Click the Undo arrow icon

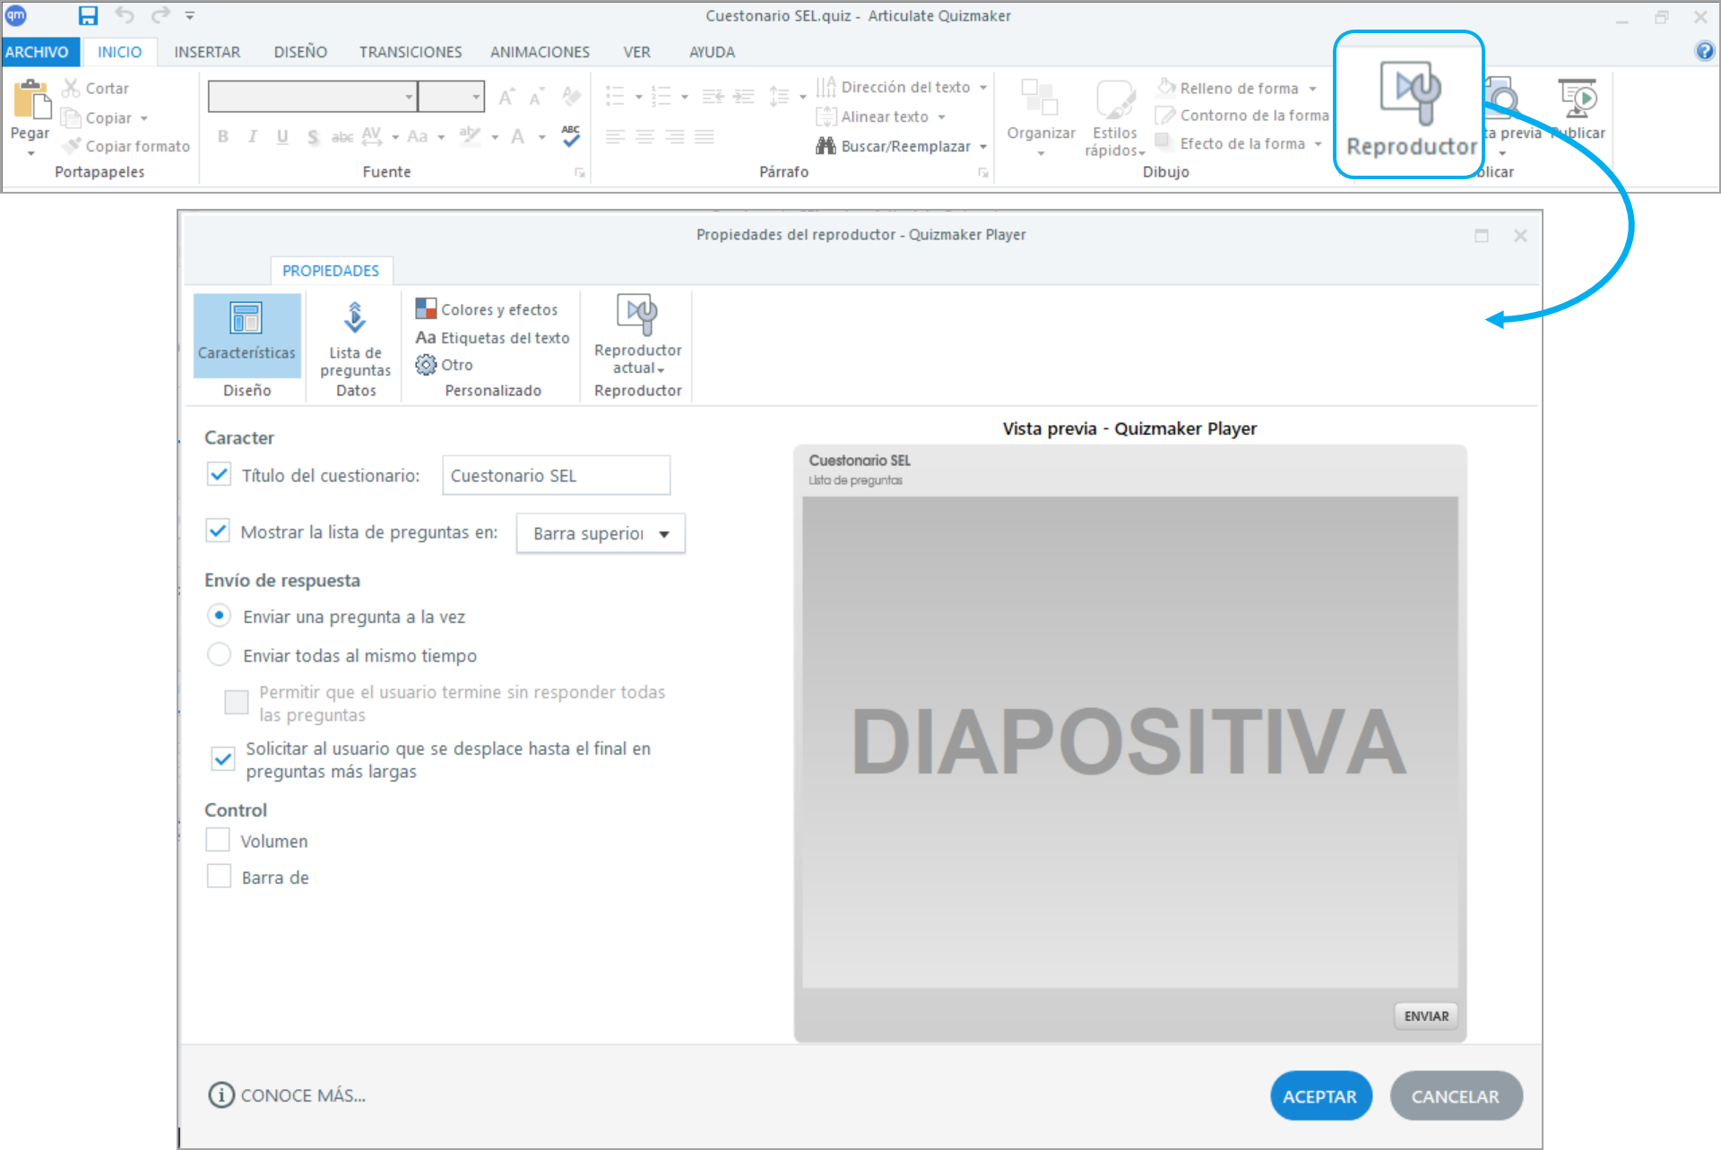125,15
